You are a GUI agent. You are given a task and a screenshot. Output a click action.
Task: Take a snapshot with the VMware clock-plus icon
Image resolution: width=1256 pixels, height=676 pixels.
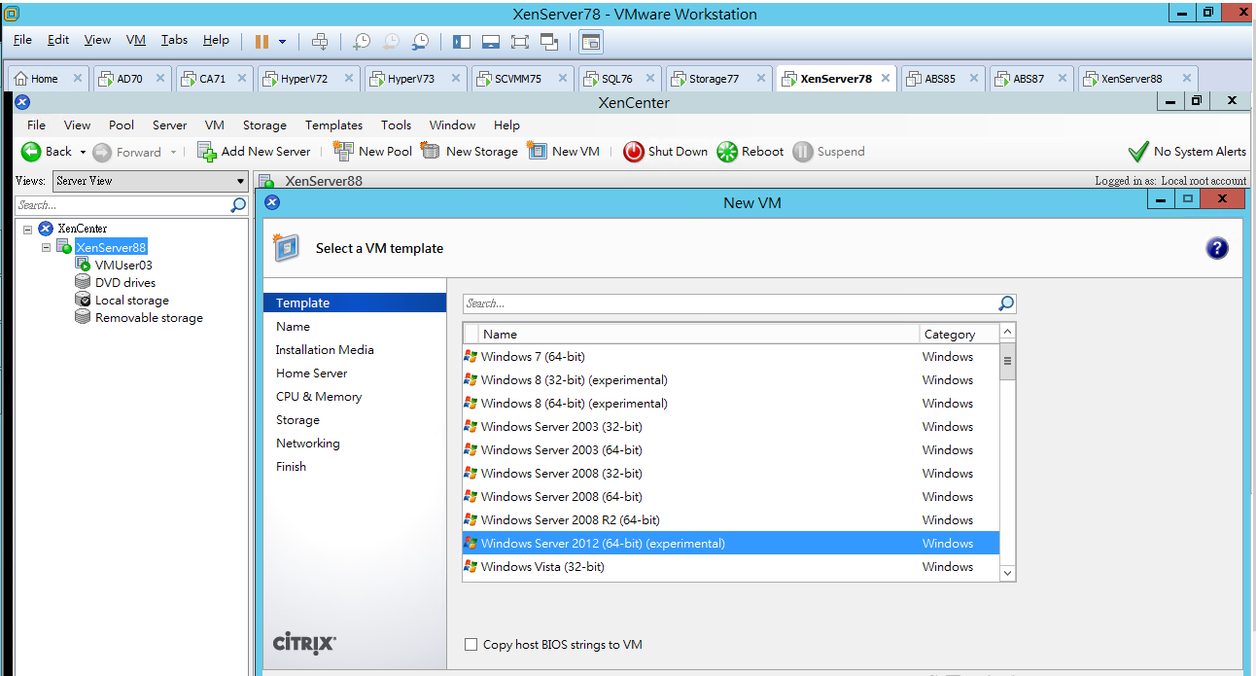(x=361, y=41)
